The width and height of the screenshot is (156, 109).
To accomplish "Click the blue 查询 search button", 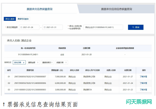I will (x=136, y=27).
